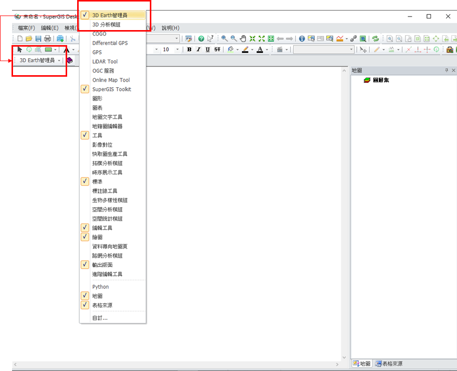This screenshot has height=371, width=457.
Task: Click the horizontal scrollbar right arrow
Action: [337, 364]
